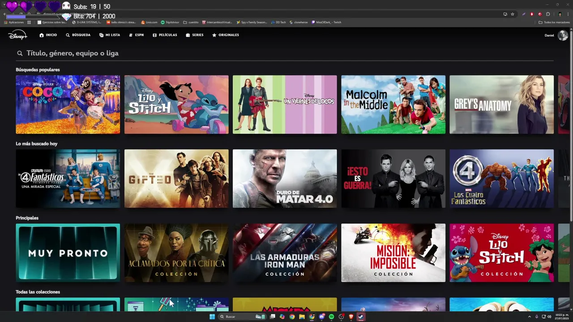Open the Windows Start menu

pos(212,317)
